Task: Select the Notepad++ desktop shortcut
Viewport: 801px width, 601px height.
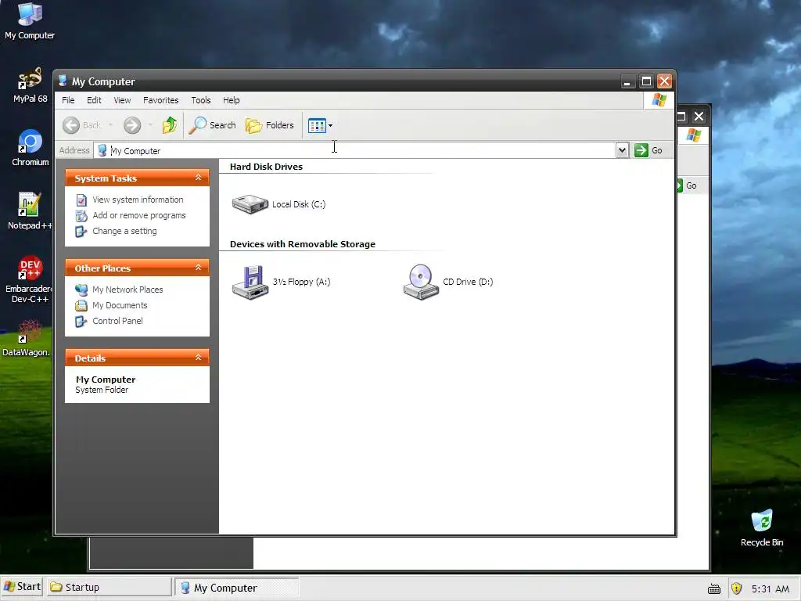Action: [x=30, y=211]
